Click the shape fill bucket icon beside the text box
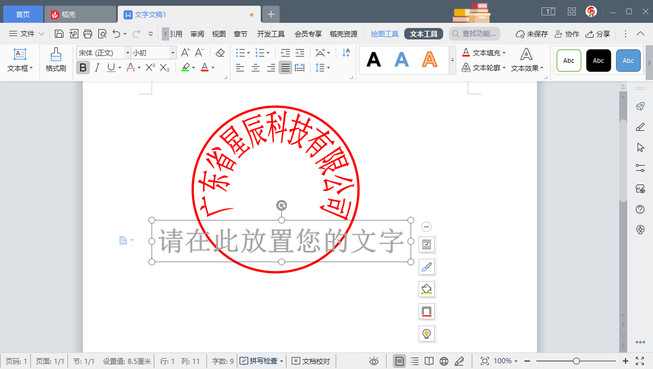 (426, 289)
